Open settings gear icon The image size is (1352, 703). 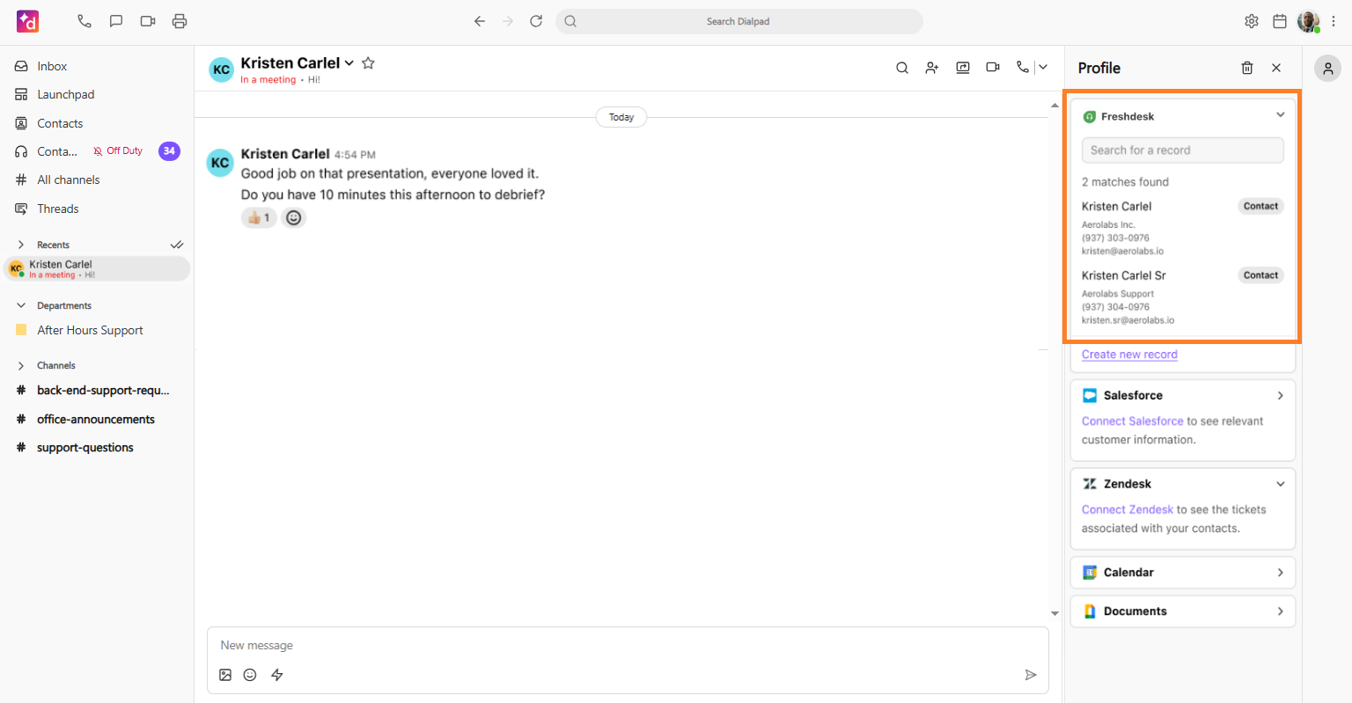1252,21
